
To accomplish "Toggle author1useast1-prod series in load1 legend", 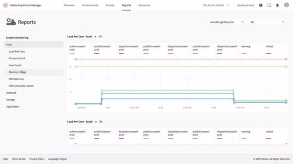I will point(79,49).
